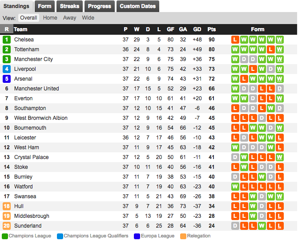Open the Form tab
This screenshot has width=298, height=245.
(44, 6)
